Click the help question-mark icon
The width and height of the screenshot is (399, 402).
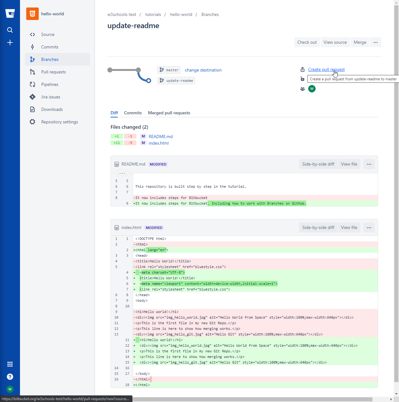pos(10,377)
